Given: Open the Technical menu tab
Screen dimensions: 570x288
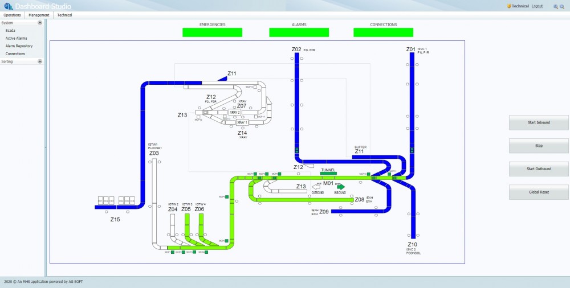Looking at the screenshot, I should coord(64,15).
